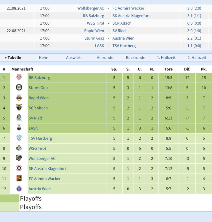This screenshot has width=212, height=222.
Task: Click the Sturm Graz club crest
Action: 19,88
